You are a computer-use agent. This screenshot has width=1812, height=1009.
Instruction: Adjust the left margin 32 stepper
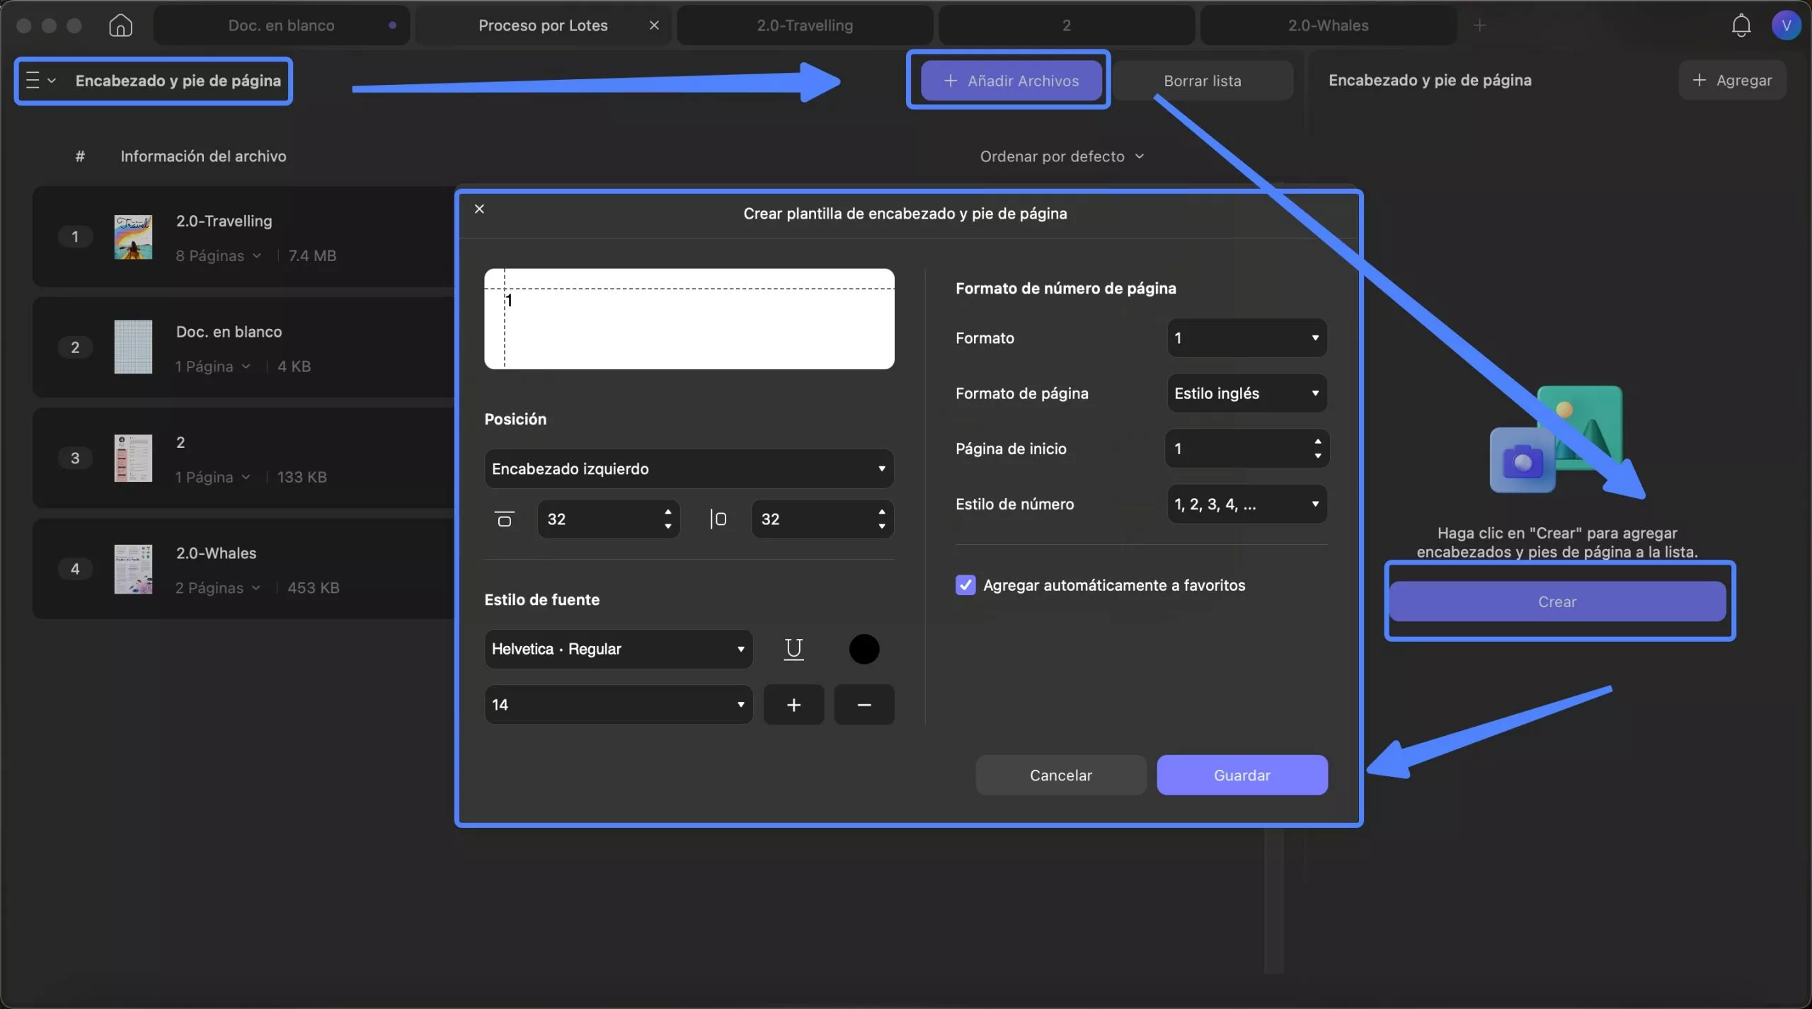[x=881, y=519]
